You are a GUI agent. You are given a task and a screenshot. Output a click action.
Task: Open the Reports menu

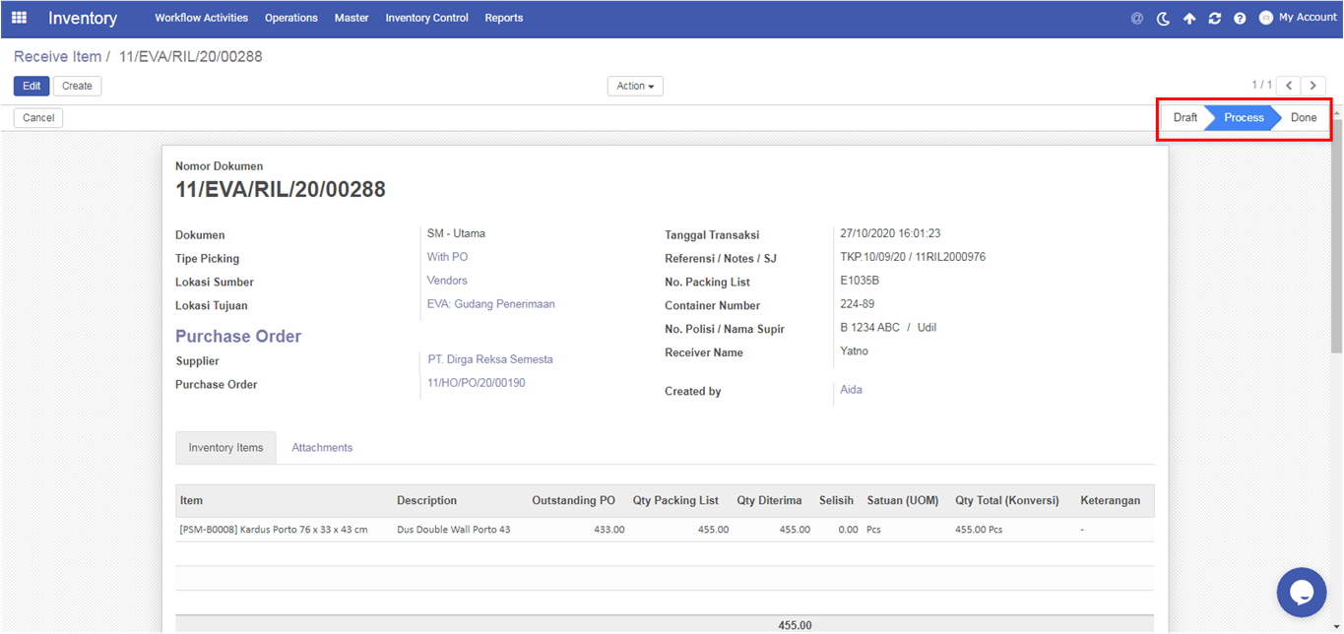coord(503,18)
